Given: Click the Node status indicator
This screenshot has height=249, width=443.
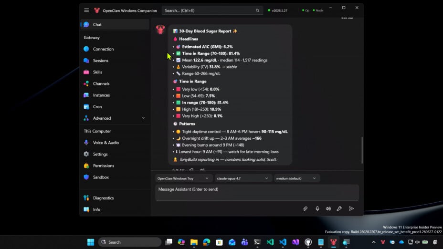Looking at the screenshot, I should pos(318,10).
